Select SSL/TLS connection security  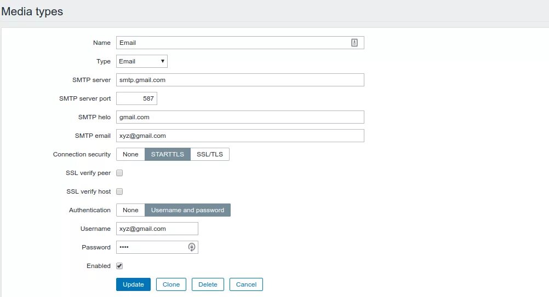[210, 154]
